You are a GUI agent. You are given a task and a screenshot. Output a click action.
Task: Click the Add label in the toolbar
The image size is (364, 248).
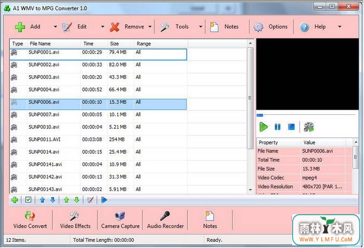(x=35, y=27)
